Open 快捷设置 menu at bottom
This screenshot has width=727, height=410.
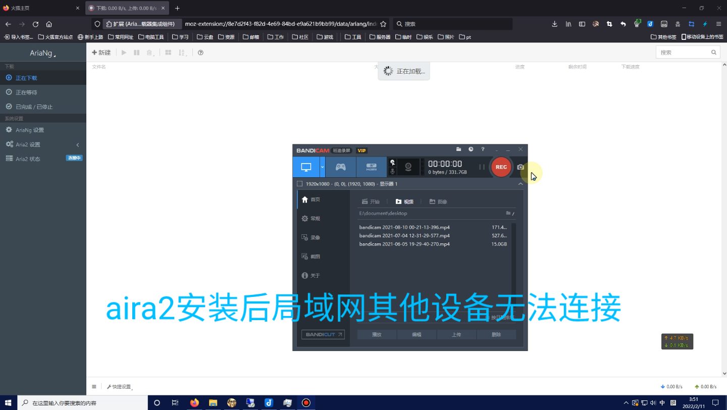click(x=119, y=387)
